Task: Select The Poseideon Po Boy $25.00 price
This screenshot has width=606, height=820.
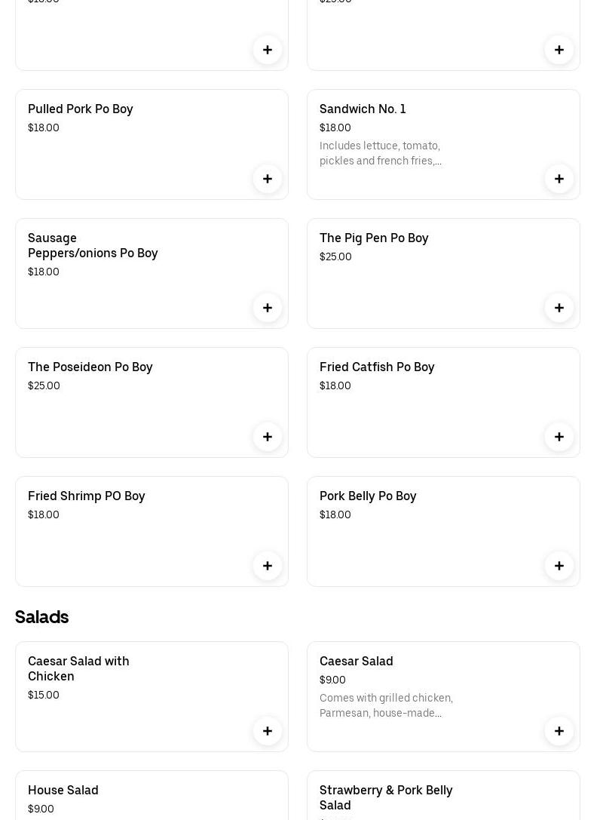Action: pos(44,385)
